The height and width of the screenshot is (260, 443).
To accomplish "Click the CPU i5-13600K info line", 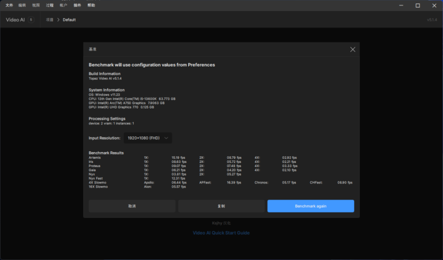I will 132,99.
